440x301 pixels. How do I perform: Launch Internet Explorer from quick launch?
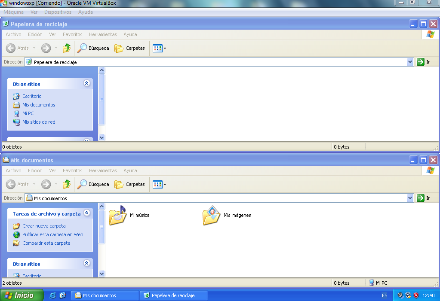coord(52,295)
